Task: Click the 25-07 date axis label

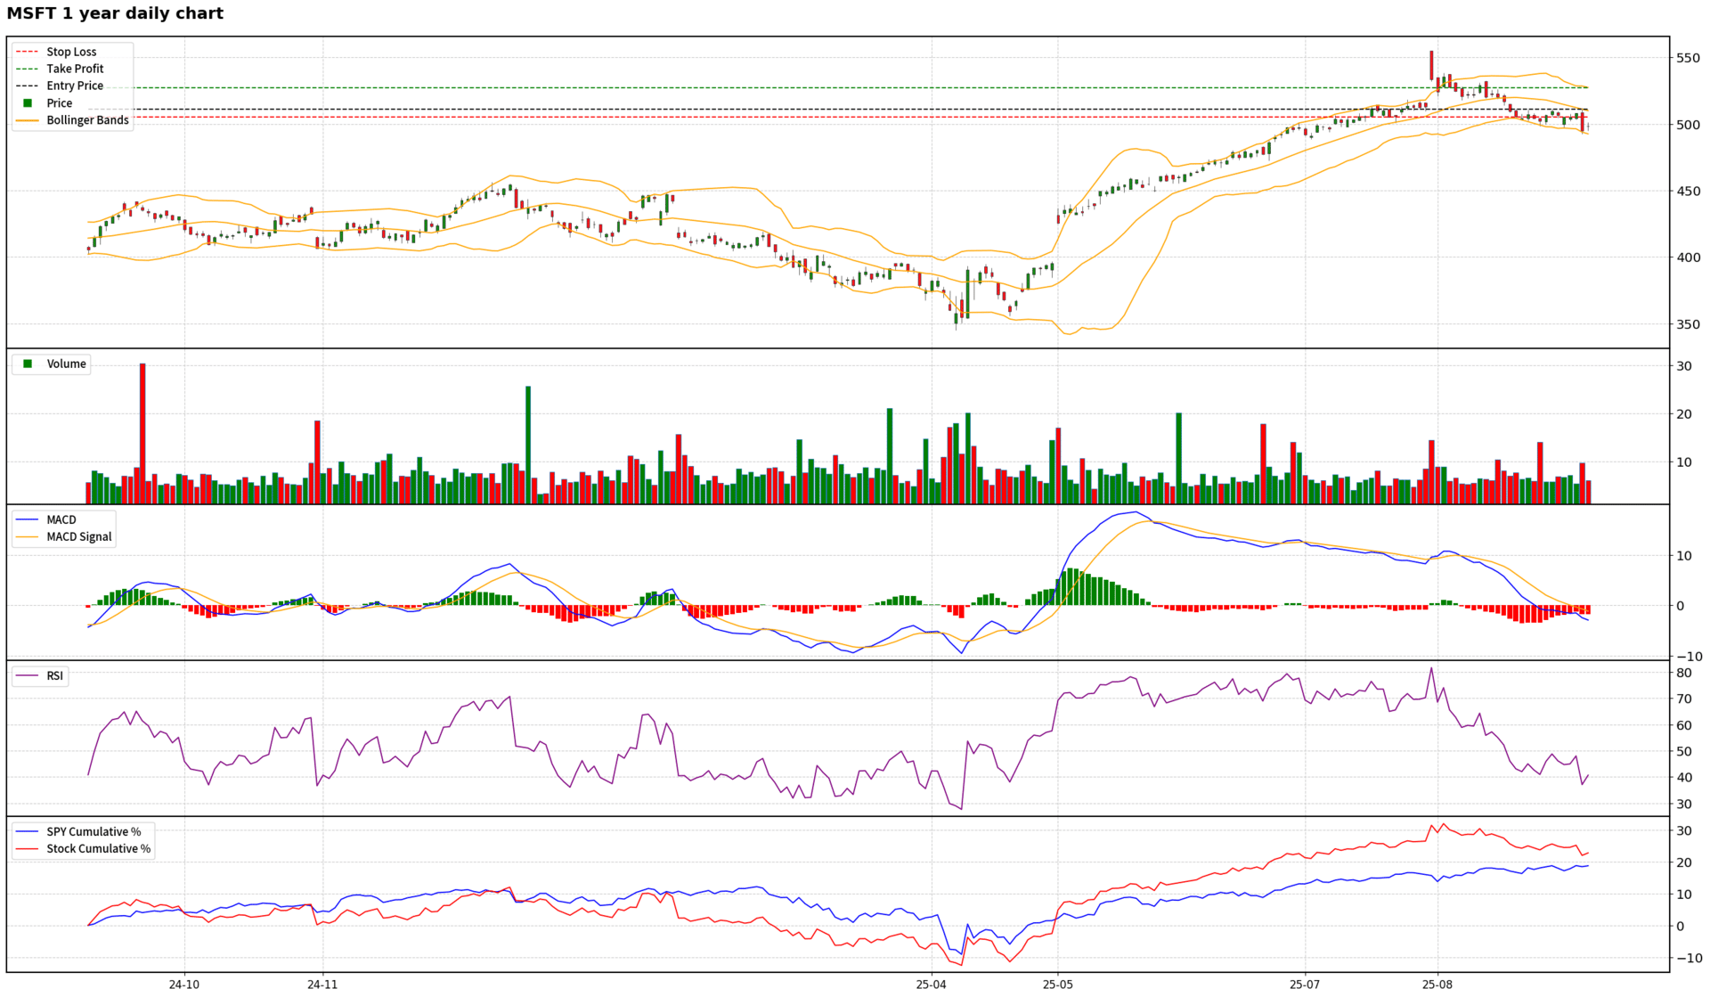Action: 1305,985
